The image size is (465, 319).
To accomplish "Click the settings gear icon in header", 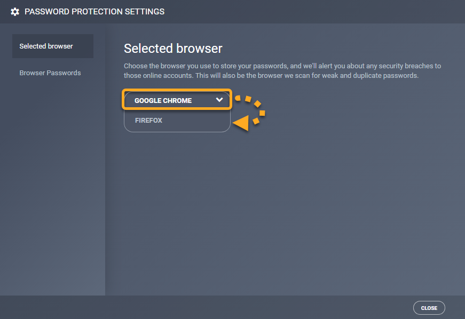I will pyautogui.click(x=15, y=11).
